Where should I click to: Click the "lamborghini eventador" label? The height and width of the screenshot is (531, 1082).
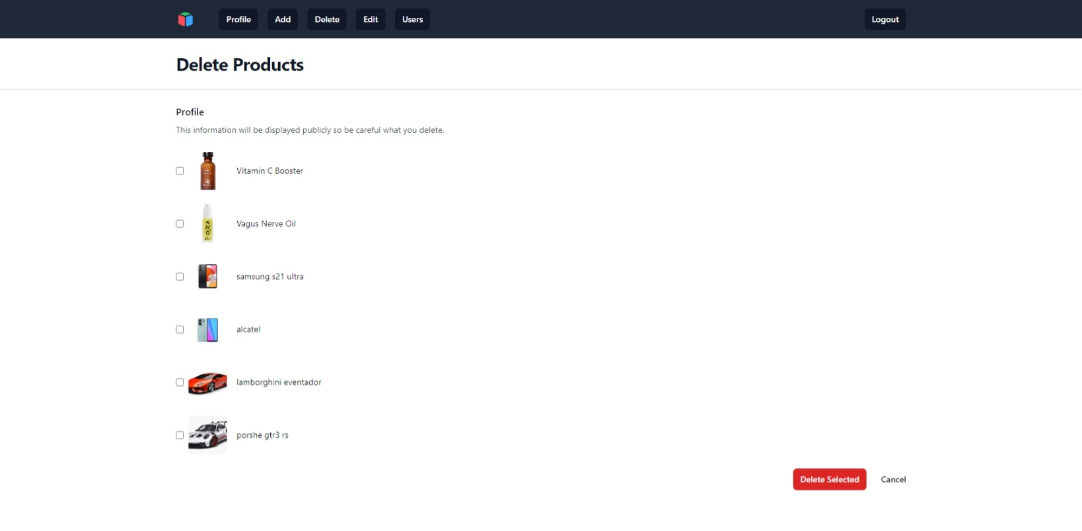[x=279, y=382]
